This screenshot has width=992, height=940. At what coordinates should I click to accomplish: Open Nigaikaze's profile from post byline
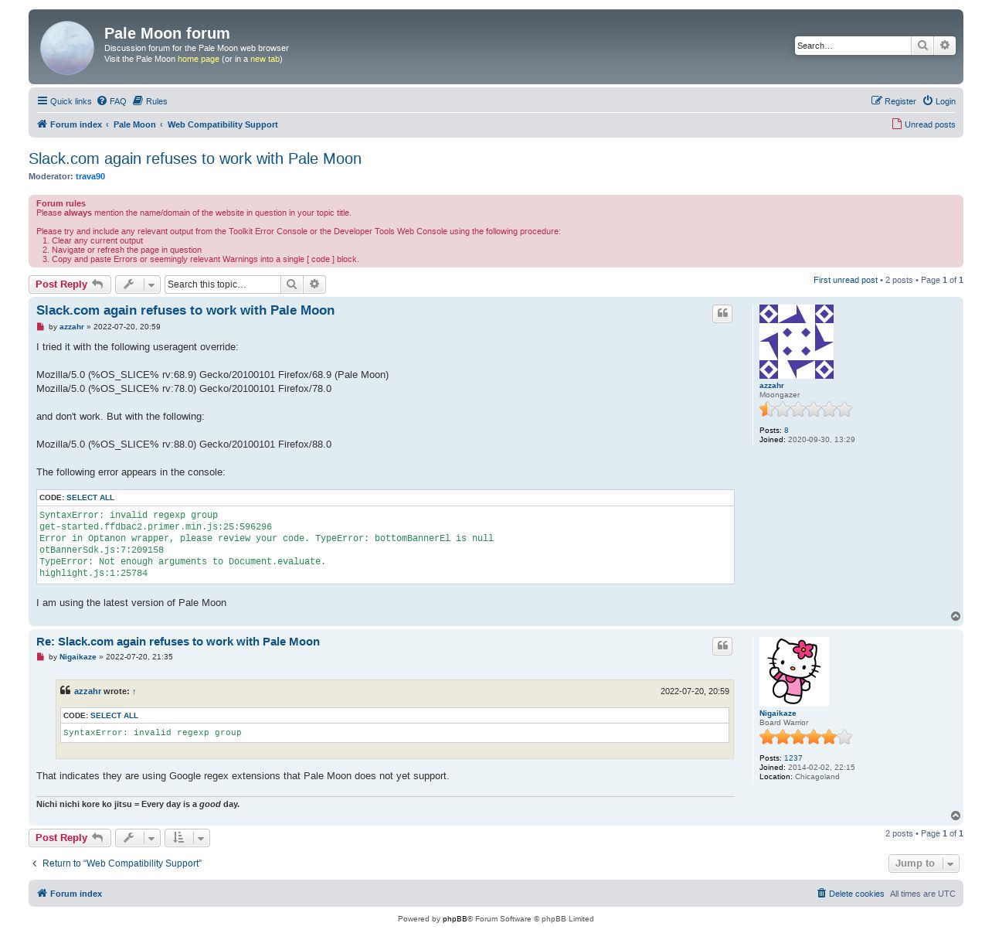click(78, 657)
